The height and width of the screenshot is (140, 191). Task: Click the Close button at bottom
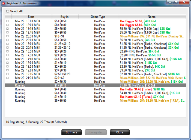(120, 132)
